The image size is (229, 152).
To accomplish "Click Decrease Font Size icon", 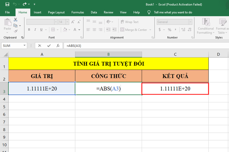I will tap(79, 22).
